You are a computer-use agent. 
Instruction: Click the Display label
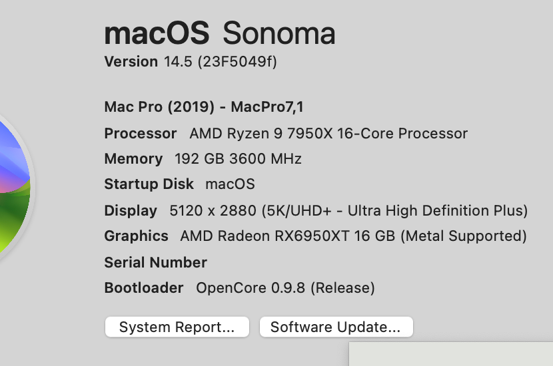pos(131,211)
